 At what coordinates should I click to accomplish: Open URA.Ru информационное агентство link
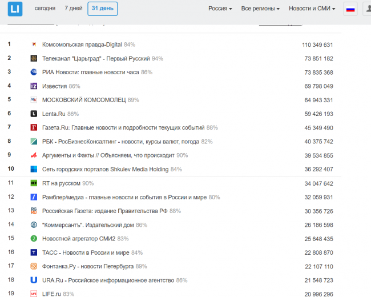click(108, 280)
